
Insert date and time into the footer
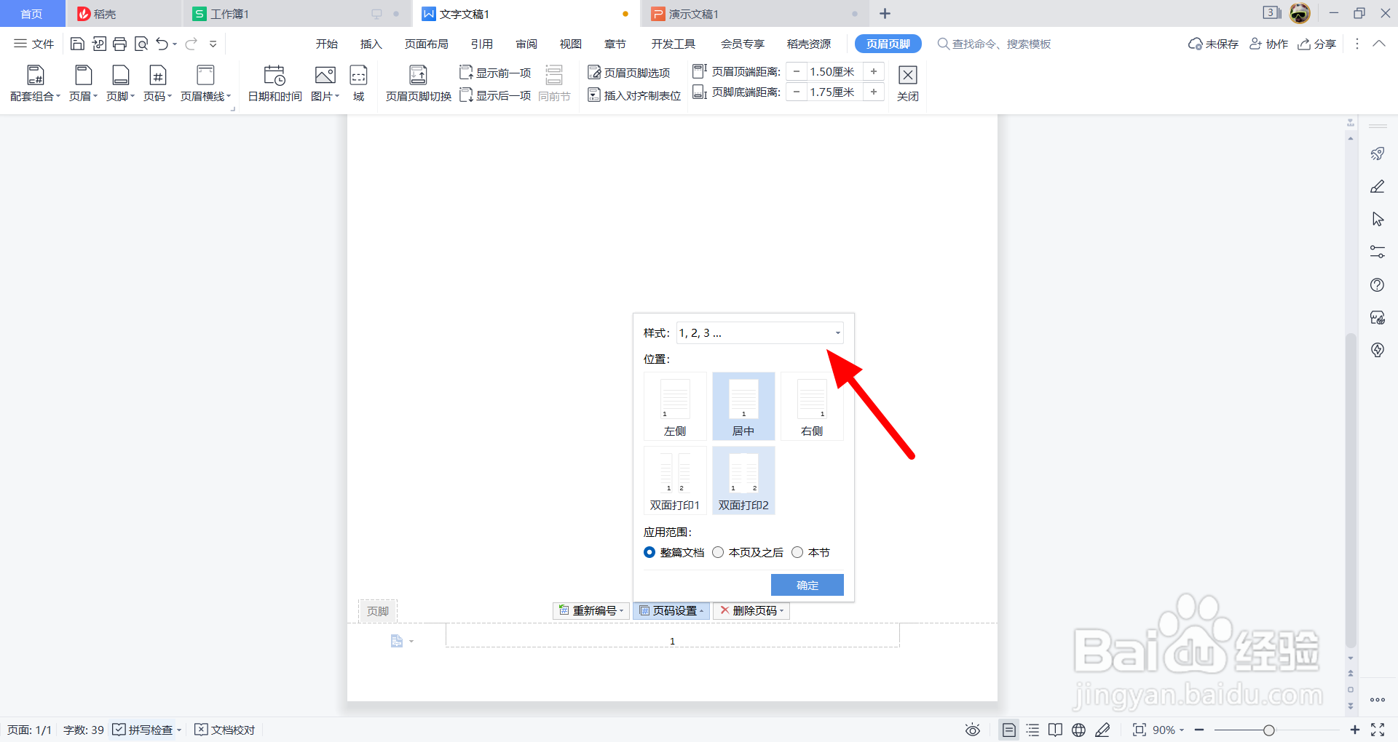[x=273, y=81]
